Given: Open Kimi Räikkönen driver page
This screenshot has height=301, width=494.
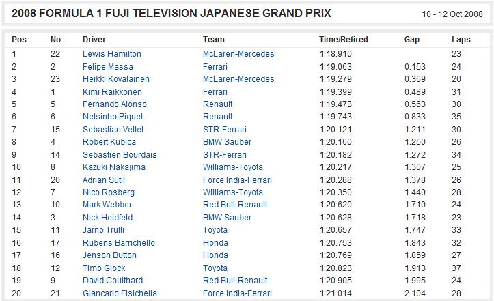Looking at the screenshot, I should [x=112, y=92].
